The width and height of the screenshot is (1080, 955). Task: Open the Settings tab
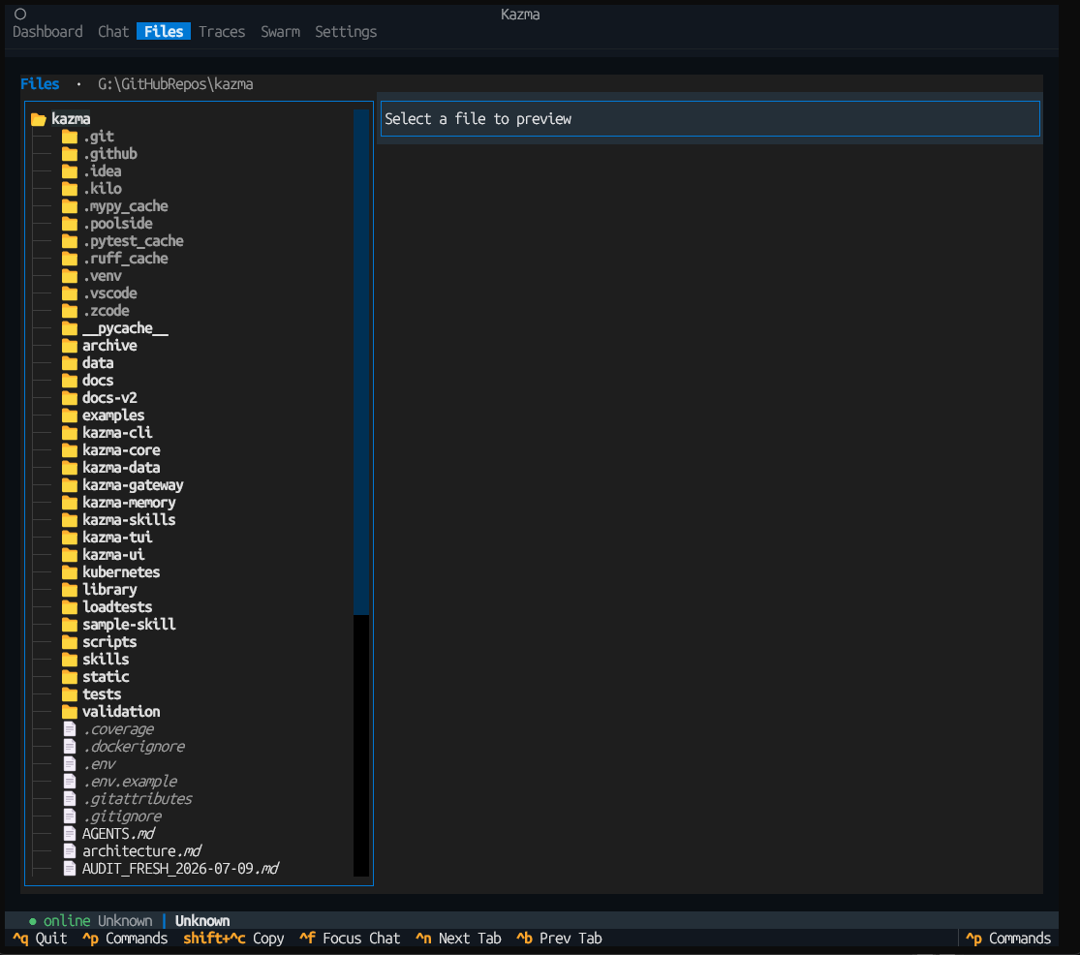(x=346, y=32)
